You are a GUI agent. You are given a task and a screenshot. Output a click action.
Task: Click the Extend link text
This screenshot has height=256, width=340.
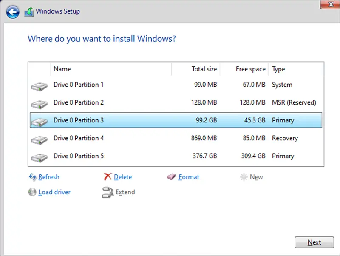pos(125,192)
